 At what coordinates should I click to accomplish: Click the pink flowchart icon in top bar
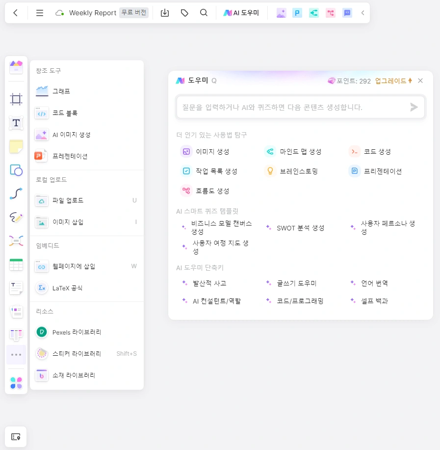tap(331, 13)
